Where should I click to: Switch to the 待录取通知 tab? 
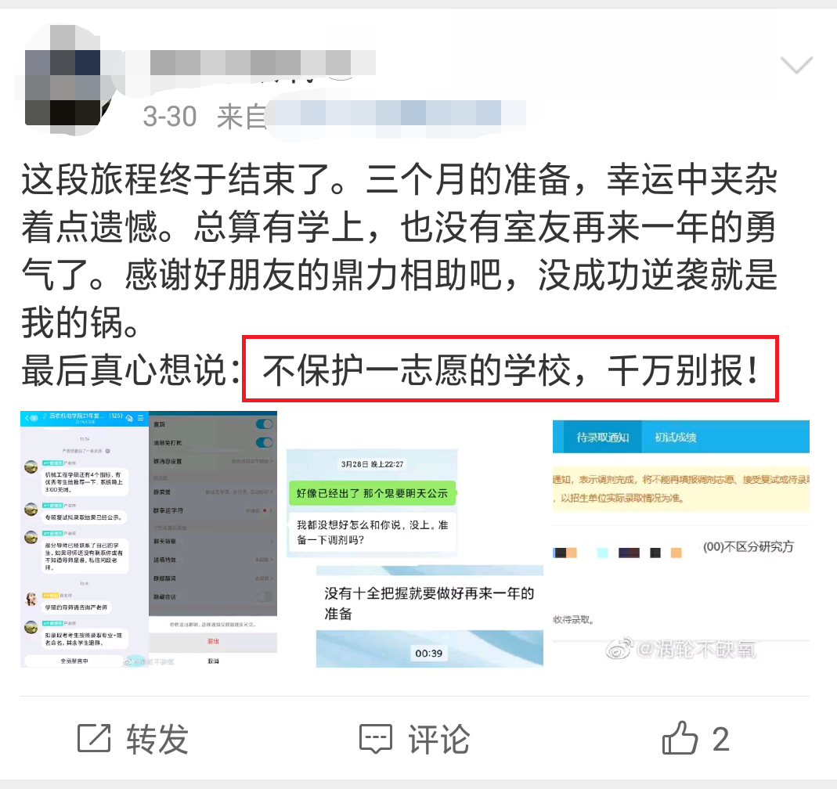(x=602, y=438)
